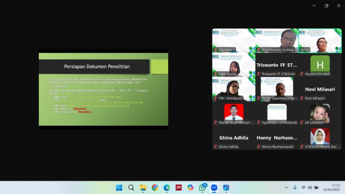Viewport: 345px width, 194px height.
Task: Open the Copilot icon in the taskbar
Action: (x=191, y=188)
